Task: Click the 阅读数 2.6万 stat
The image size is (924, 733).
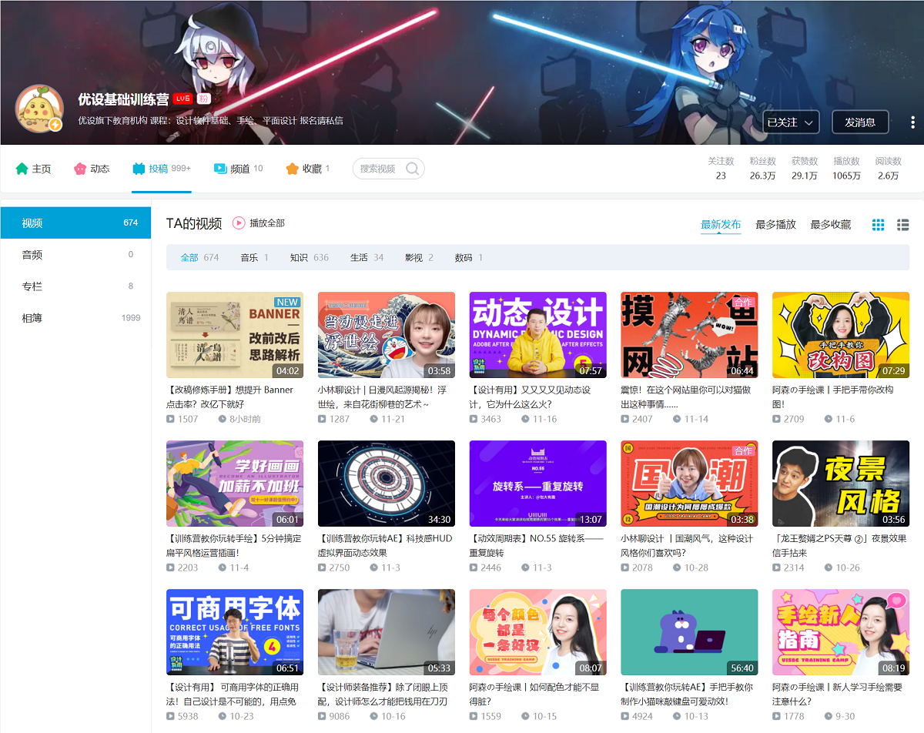Action: point(888,169)
